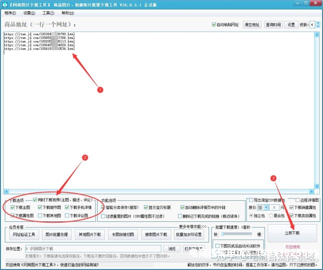Increase the 皮肤 value with up arrow
This screenshot has height=270, width=323.
tap(318, 23)
